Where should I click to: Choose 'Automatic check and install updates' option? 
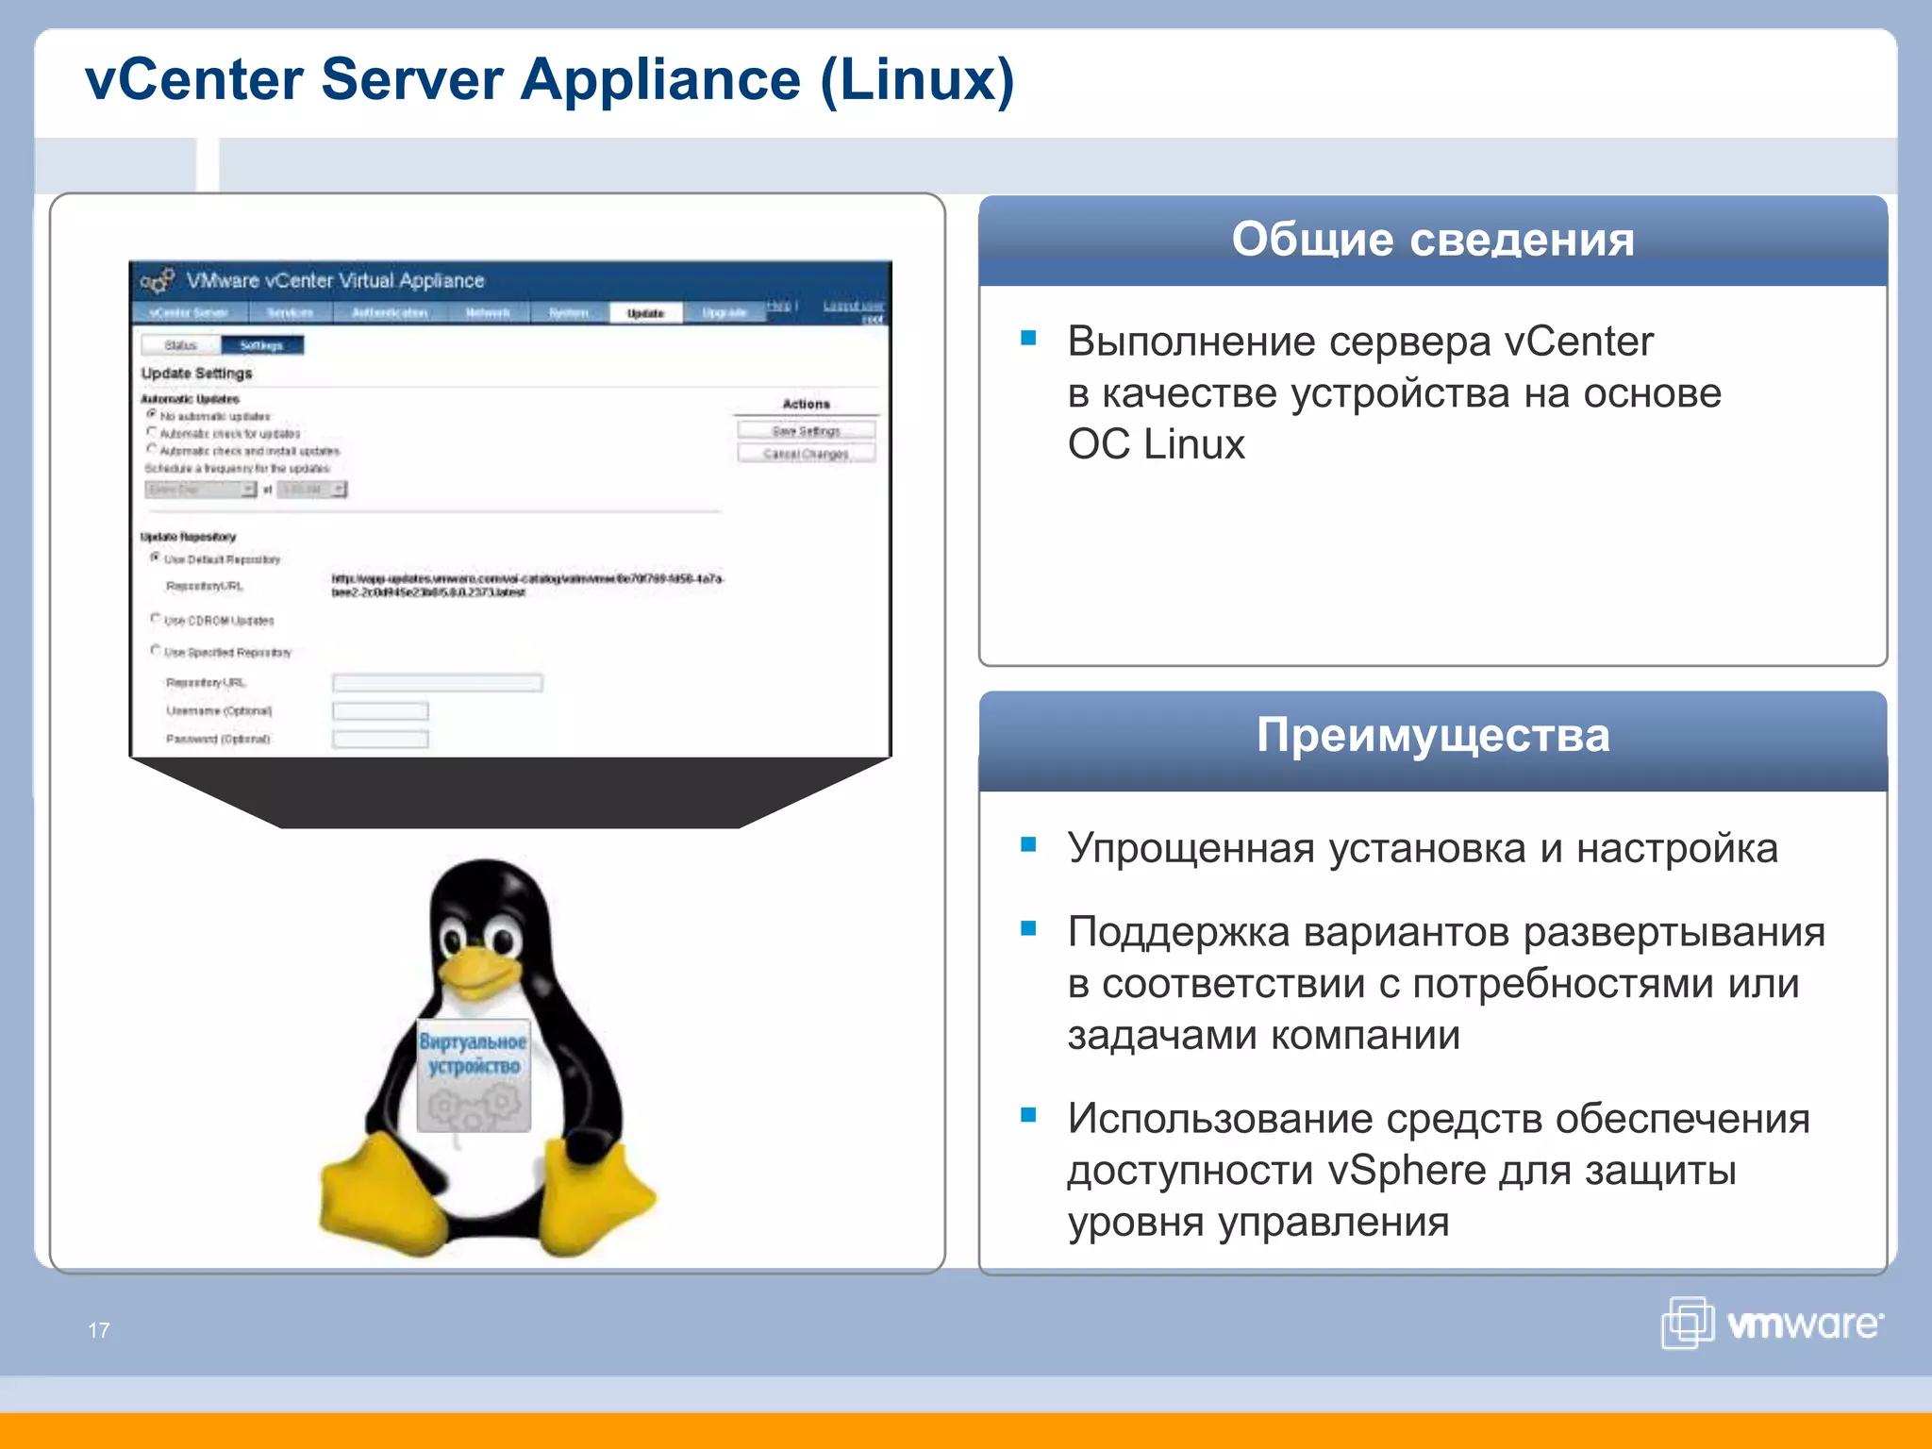coord(151,449)
